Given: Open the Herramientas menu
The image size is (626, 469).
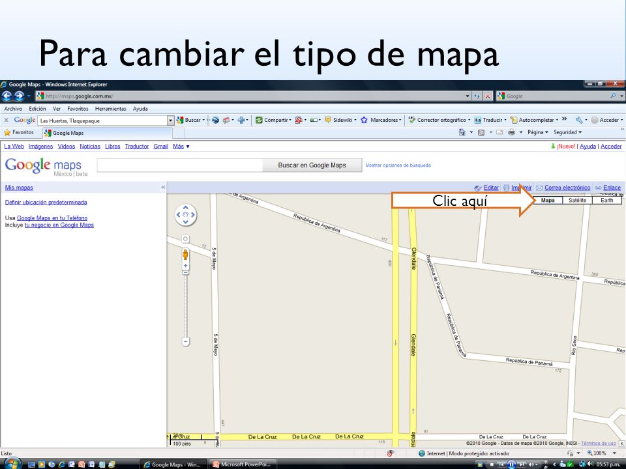Looking at the screenshot, I should [111, 109].
